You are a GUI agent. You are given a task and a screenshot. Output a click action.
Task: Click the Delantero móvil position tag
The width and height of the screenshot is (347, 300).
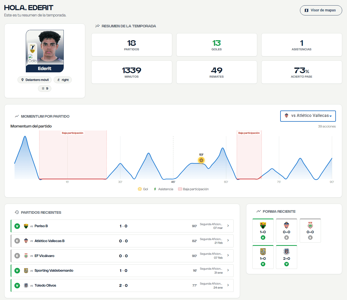pyautogui.click(x=35, y=80)
